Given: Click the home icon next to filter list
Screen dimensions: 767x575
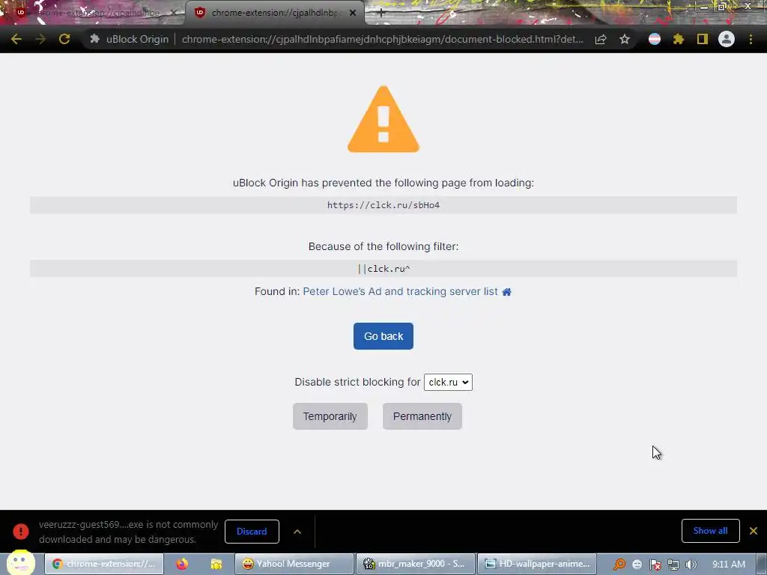Looking at the screenshot, I should point(507,292).
